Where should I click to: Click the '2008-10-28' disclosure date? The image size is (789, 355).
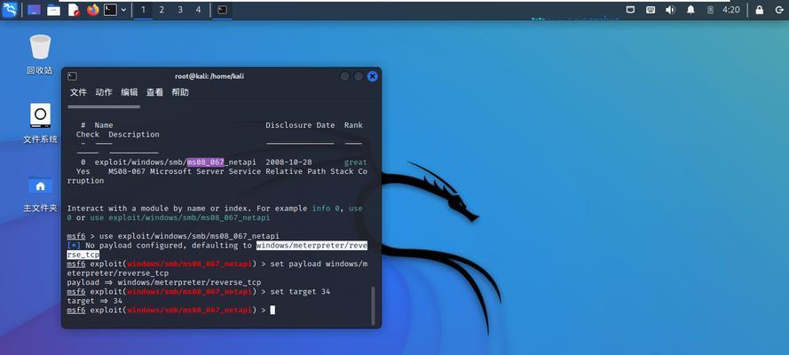pyautogui.click(x=288, y=162)
